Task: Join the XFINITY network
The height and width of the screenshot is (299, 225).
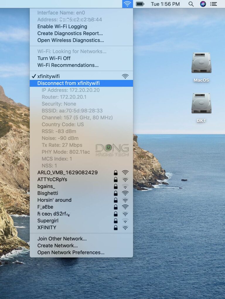Action: (81, 227)
